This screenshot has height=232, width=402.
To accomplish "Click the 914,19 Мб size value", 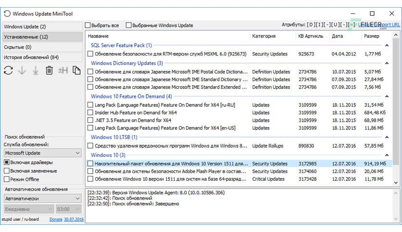I will pos(375,163).
